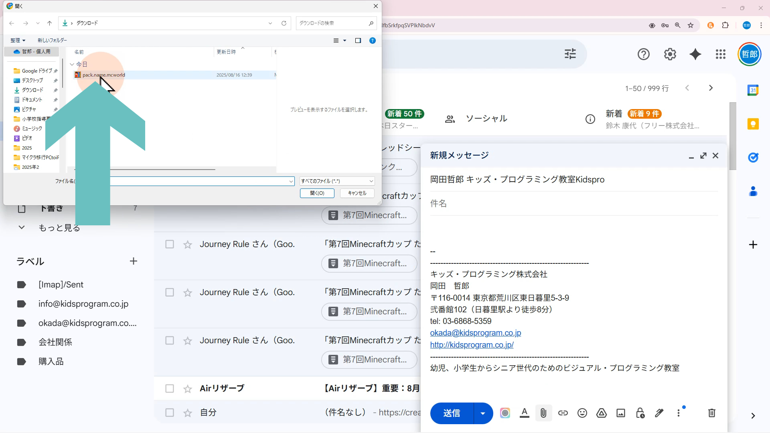Insert a link in the message
770x433 pixels.
[x=563, y=413]
